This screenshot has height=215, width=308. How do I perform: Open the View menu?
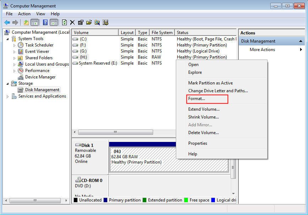coord(40,14)
